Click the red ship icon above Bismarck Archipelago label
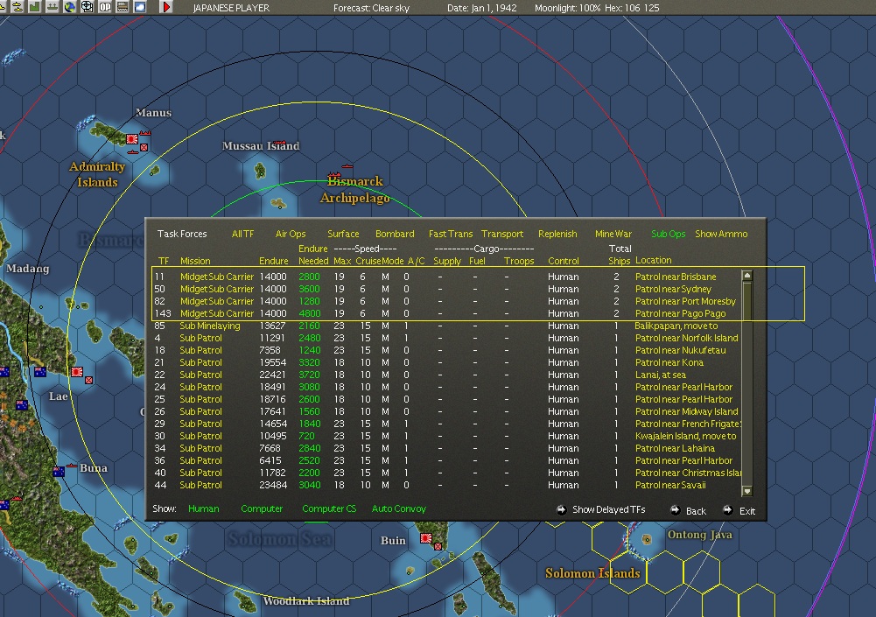876x617 pixels. point(347,166)
